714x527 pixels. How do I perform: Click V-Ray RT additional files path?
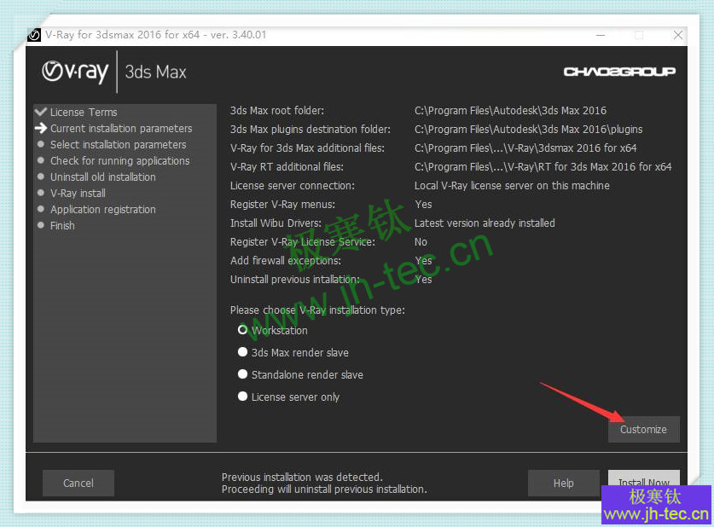pyautogui.click(x=543, y=166)
